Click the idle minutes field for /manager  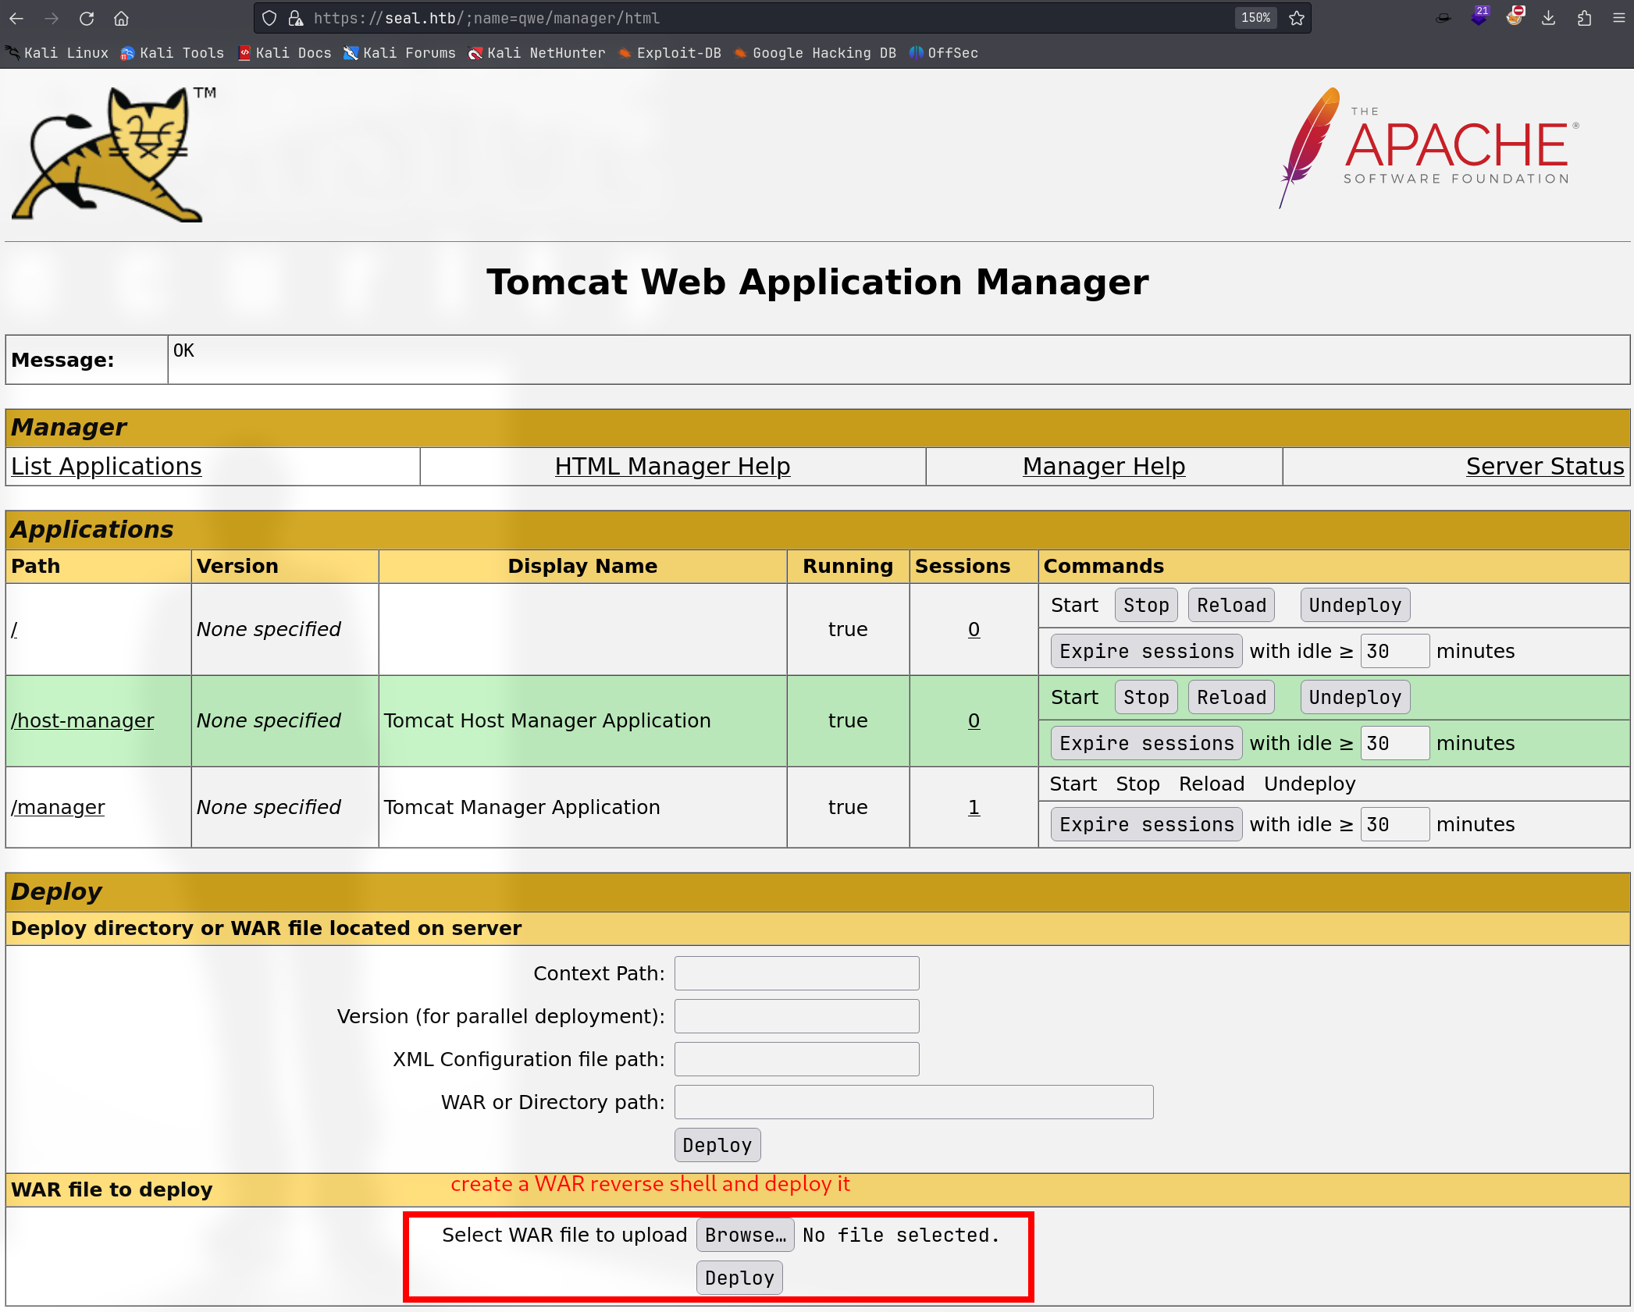coord(1394,824)
